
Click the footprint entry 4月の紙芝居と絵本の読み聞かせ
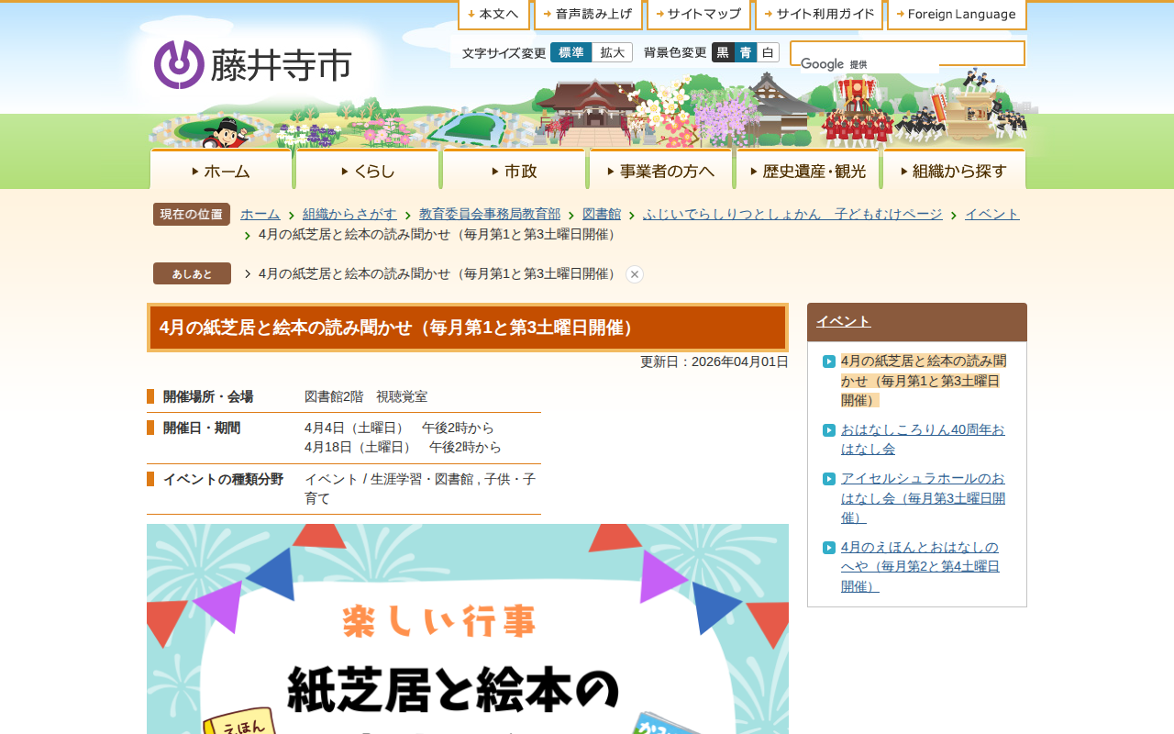(439, 273)
